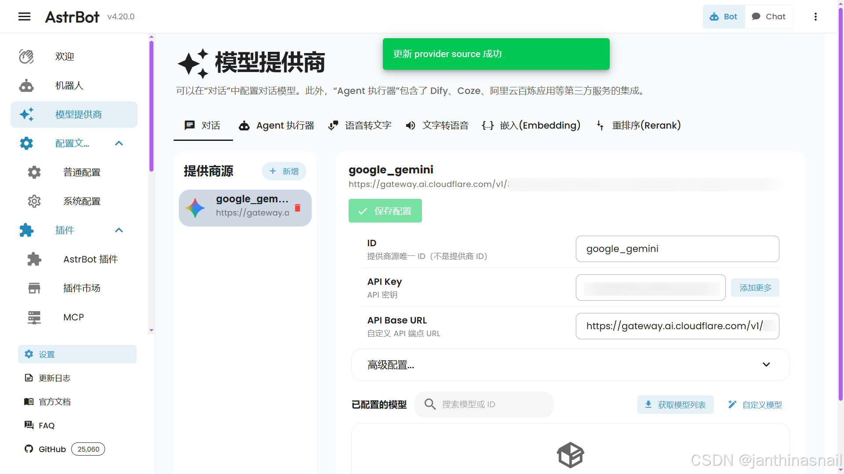Screen dimensions: 844x474
Task: Click the 搜索模型或 ID search field
Action: [484, 404]
